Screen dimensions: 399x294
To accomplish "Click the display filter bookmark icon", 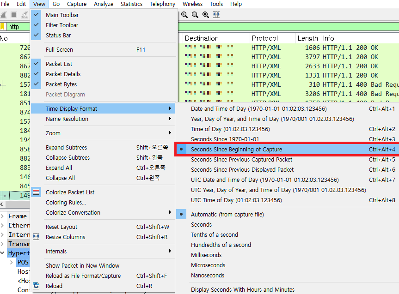I will pos(2,26).
